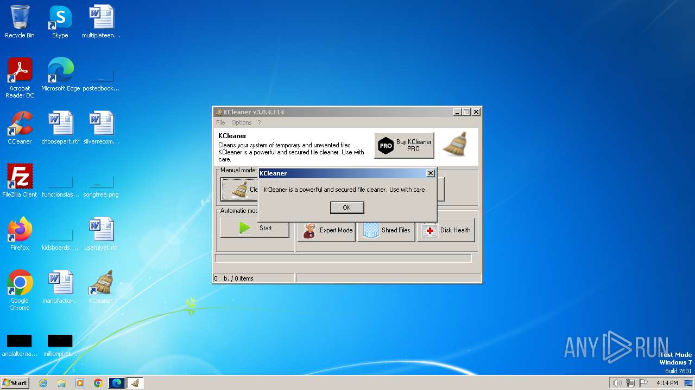Select the choosepart.rtf document
695x390 pixels.
60,128
